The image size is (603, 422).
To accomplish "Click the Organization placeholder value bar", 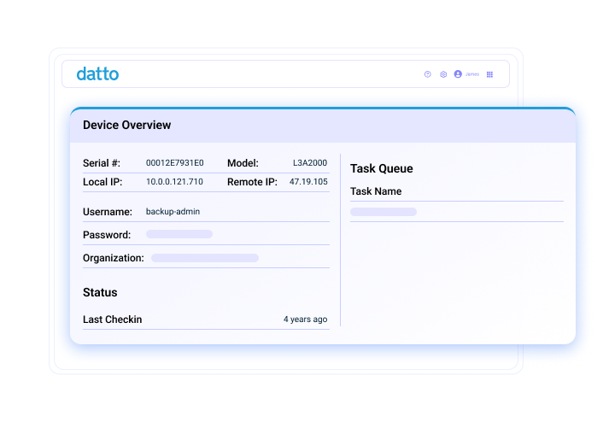I will tap(205, 258).
